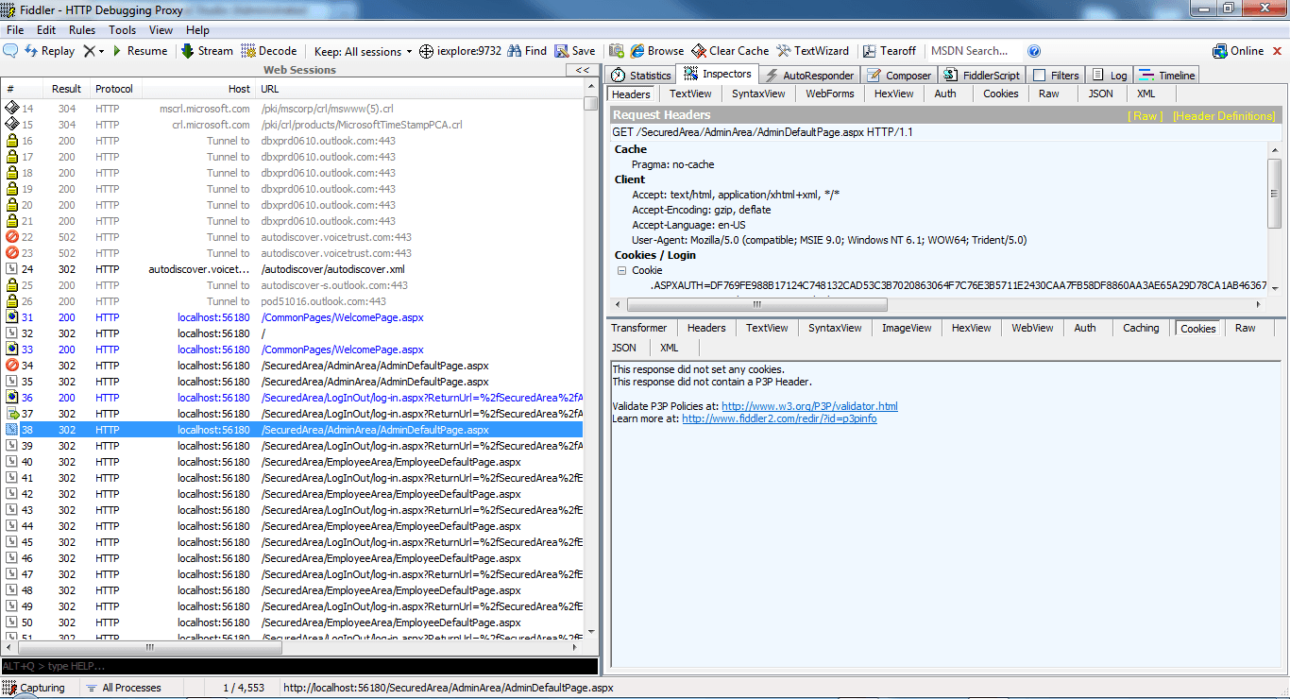Click the Tearoff button
The image size is (1290, 699).
[x=889, y=51]
